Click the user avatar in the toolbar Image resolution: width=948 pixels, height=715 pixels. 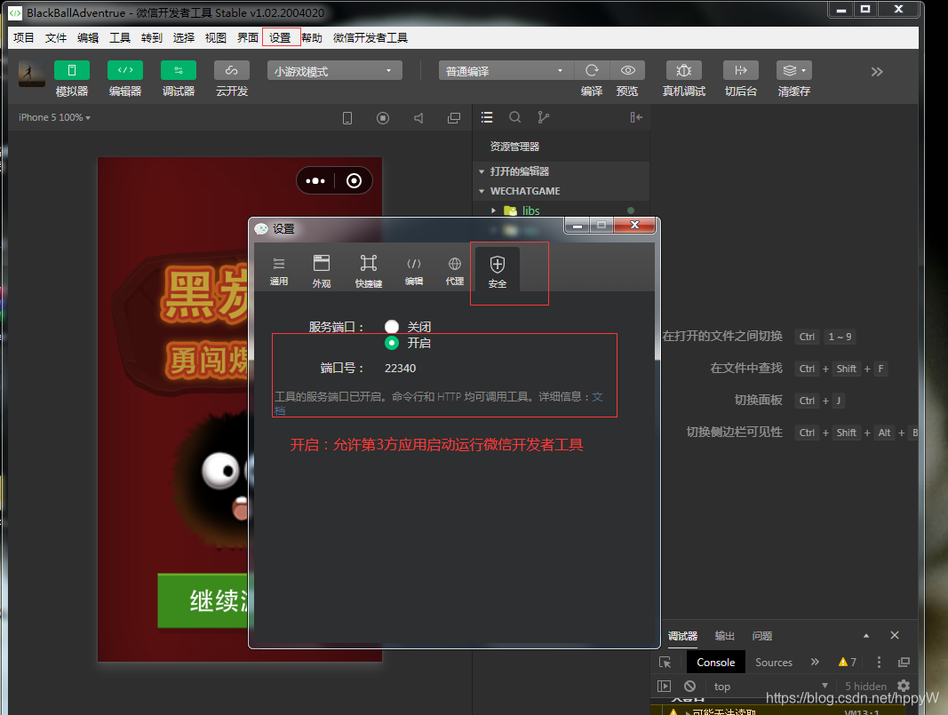point(31,74)
